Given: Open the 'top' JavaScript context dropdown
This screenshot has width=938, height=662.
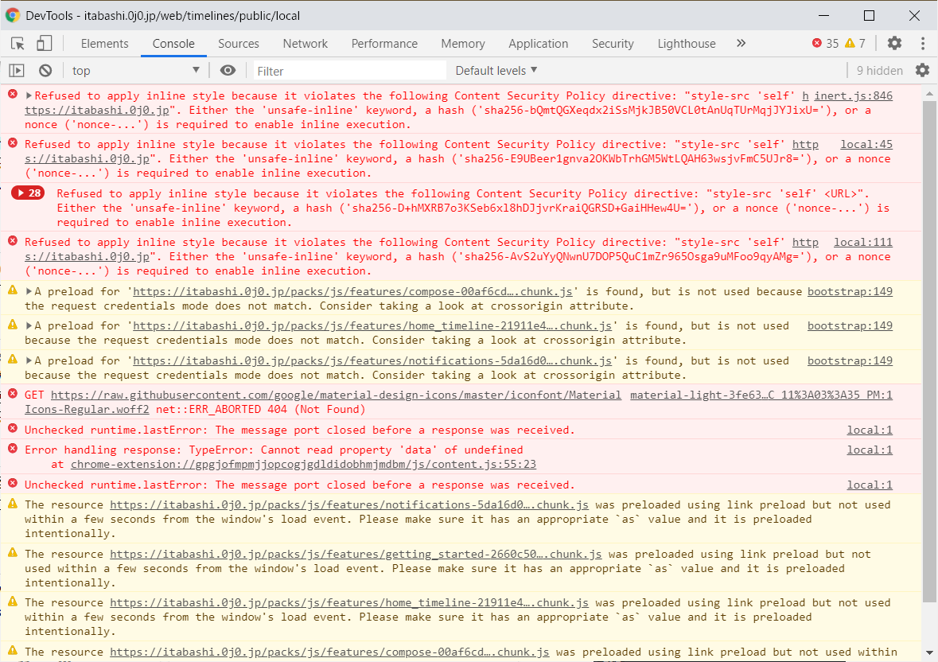Looking at the screenshot, I should 135,71.
